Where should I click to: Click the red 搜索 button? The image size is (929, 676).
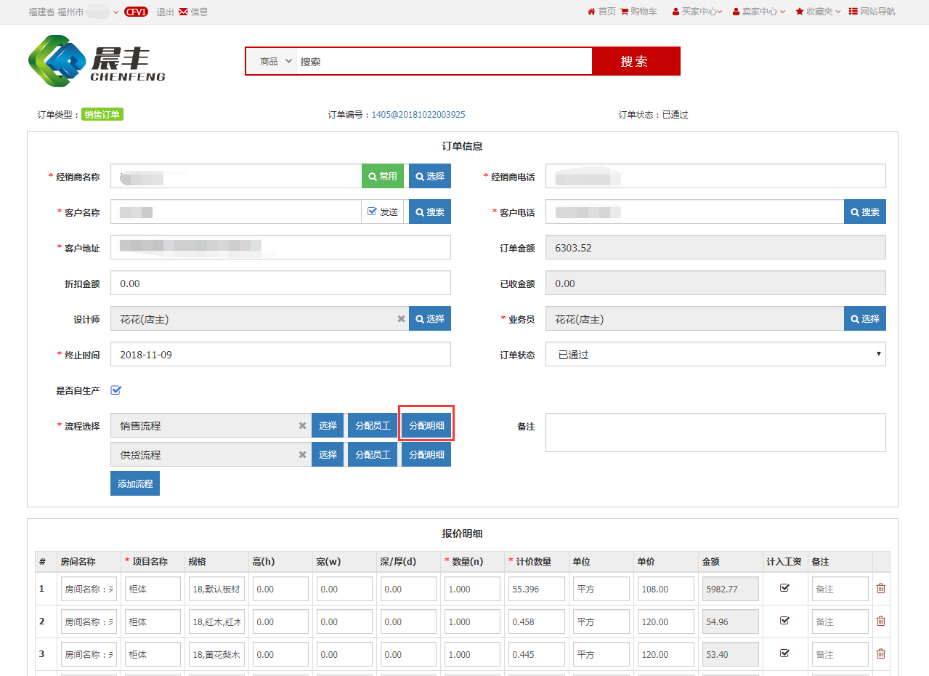coord(636,62)
